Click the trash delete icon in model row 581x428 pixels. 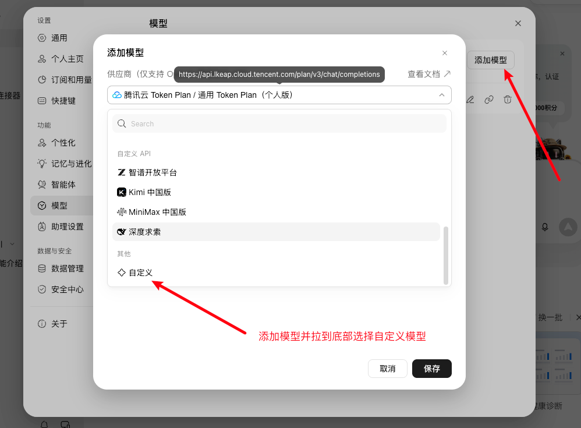click(508, 100)
